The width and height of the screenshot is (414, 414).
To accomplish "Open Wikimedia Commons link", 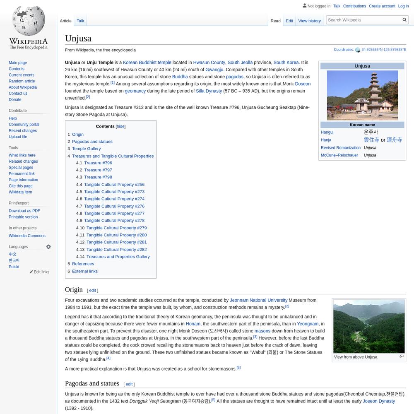I will 27,236.
